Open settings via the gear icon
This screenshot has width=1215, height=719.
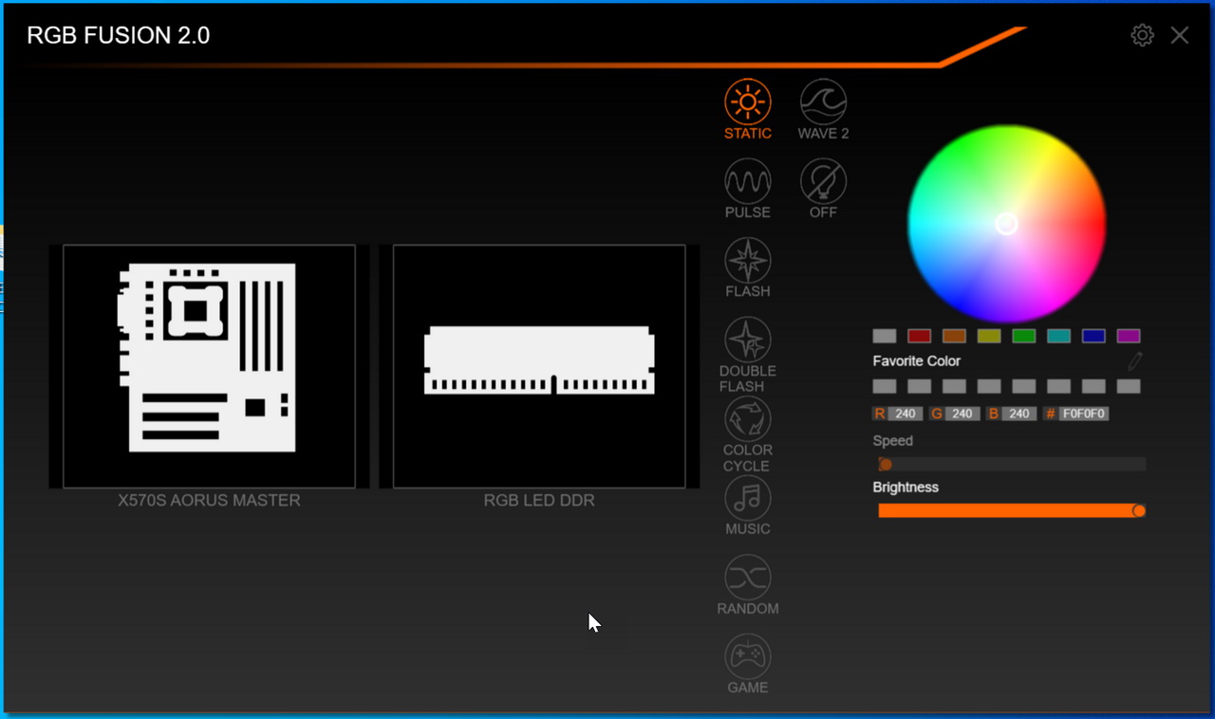point(1142,35)
